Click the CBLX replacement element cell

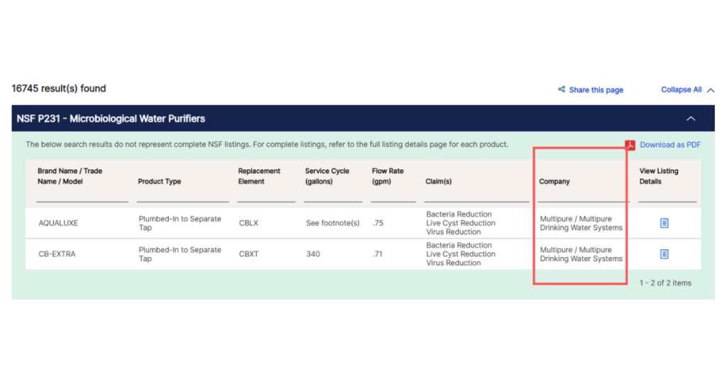(248, 223)
